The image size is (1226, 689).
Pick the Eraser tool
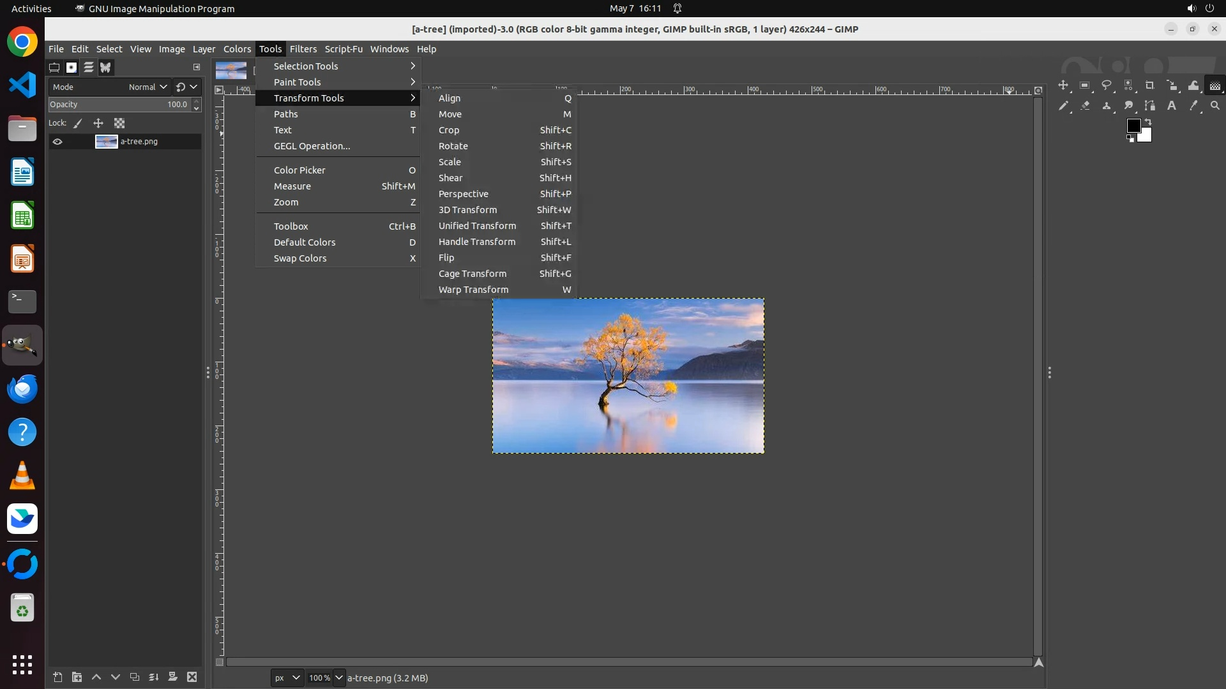pos(1085,106)
